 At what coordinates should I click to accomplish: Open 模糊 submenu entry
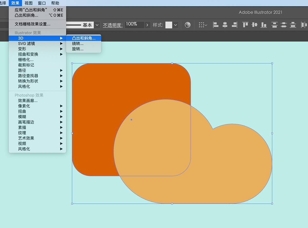[x=37, y=117]
